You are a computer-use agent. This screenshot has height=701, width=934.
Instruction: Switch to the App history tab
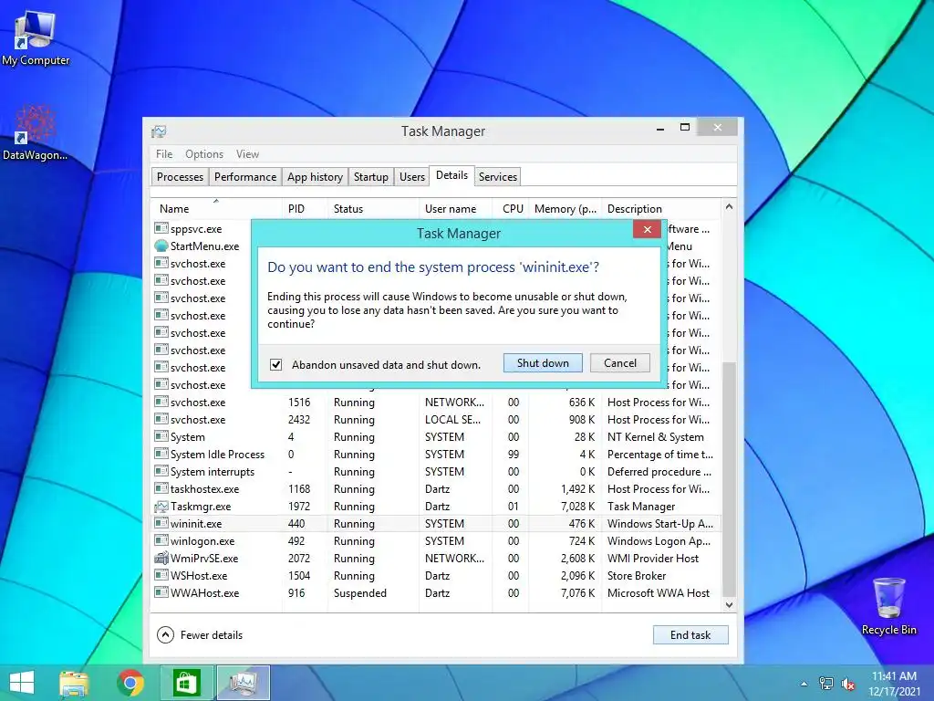315,176
